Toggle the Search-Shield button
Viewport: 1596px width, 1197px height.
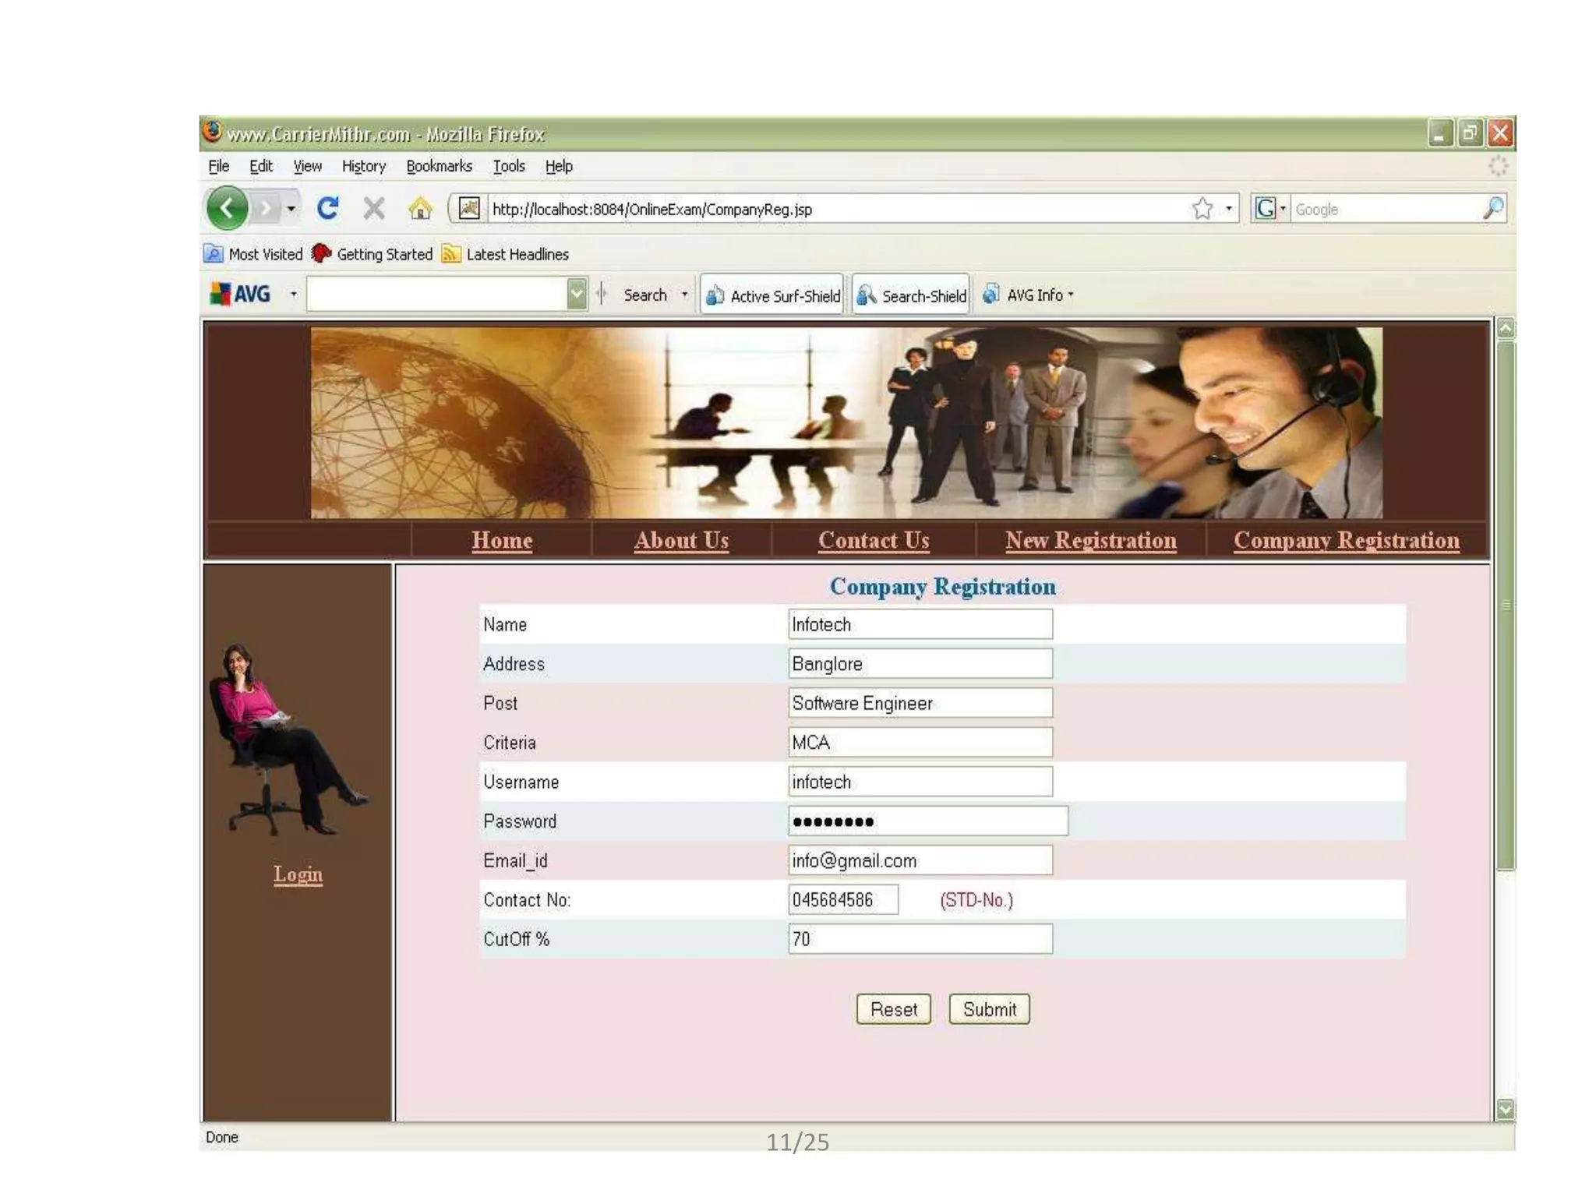[911, 295]
